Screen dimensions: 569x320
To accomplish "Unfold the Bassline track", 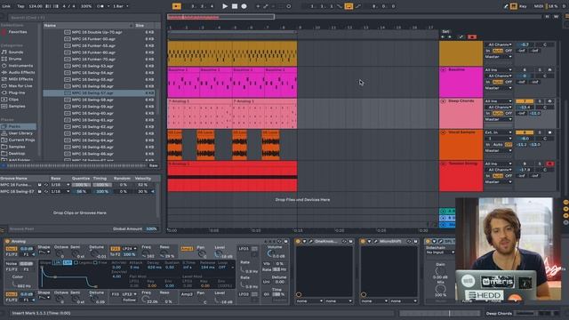I will (443, 69).
